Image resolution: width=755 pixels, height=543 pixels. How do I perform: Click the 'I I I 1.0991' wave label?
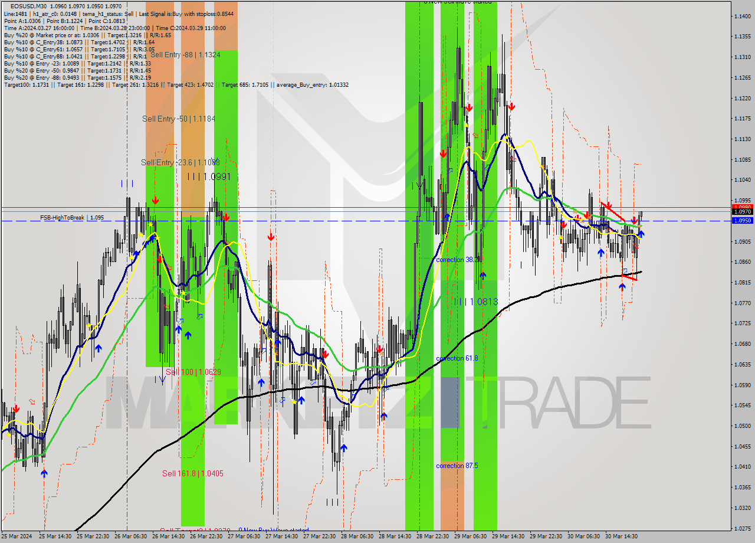point(209,176)
